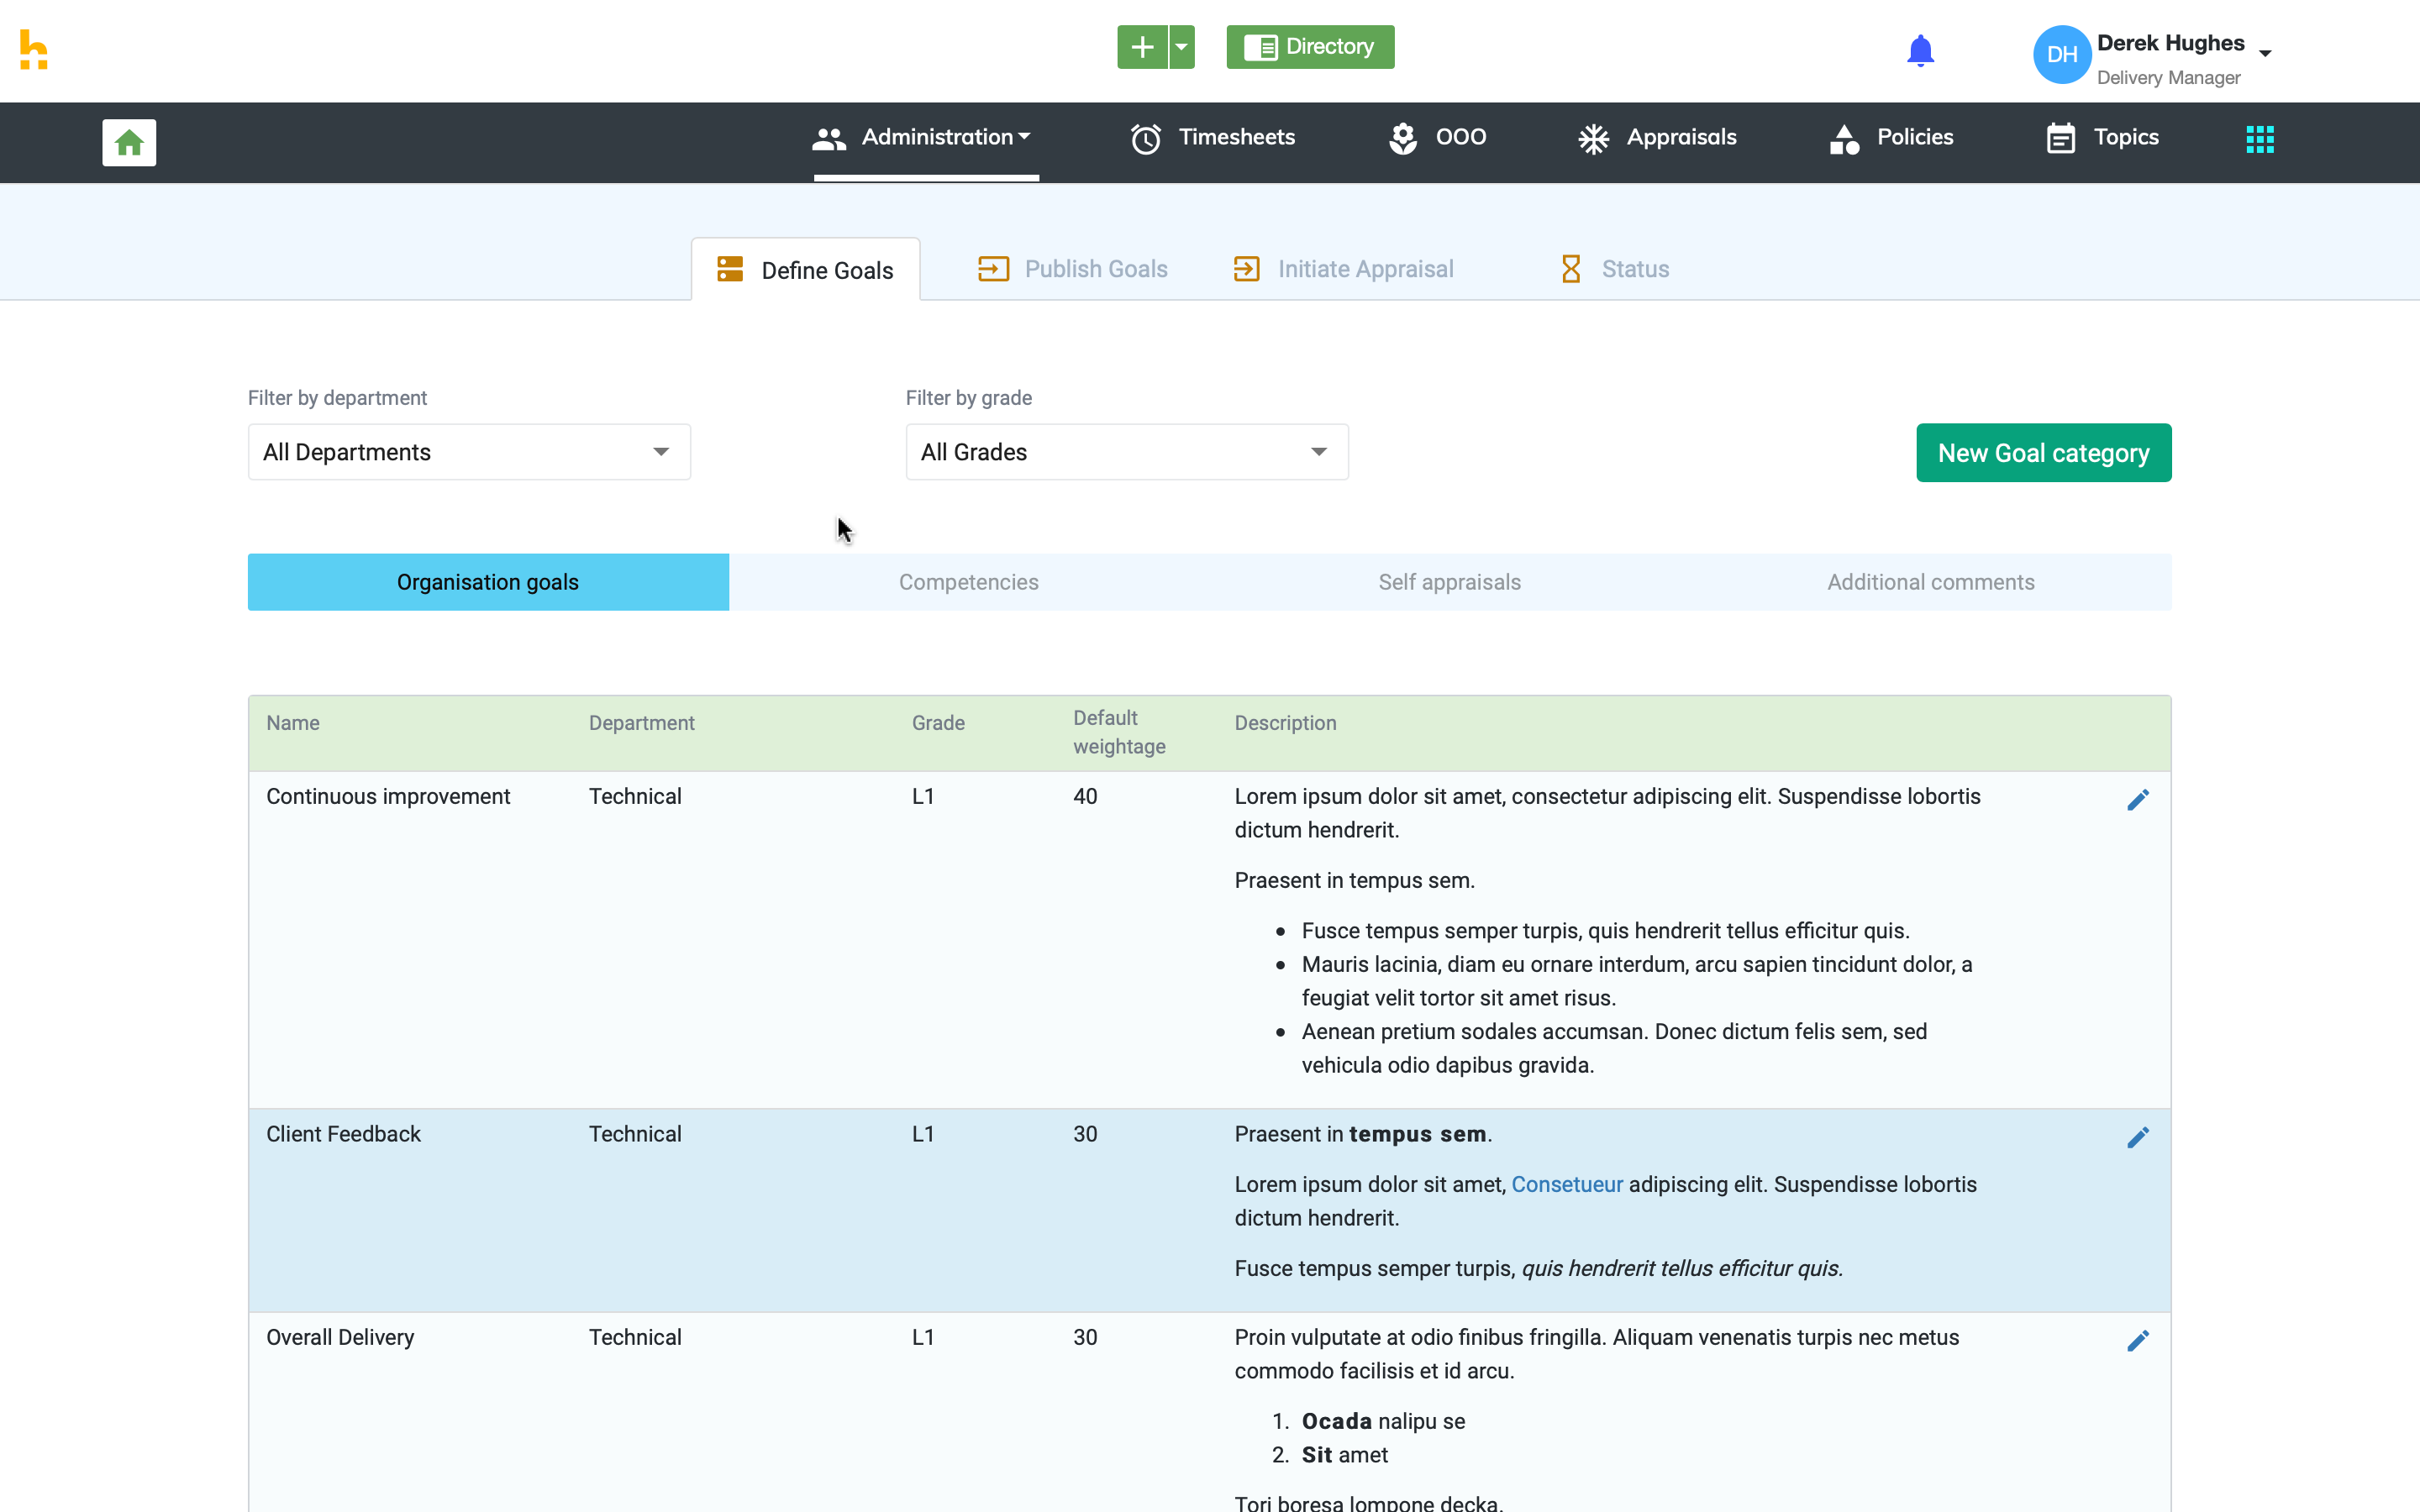This screenshot has height=1512, width=2420.
Task: Switch to the Initiate Appraisal tab
Action: point(1343,269)
